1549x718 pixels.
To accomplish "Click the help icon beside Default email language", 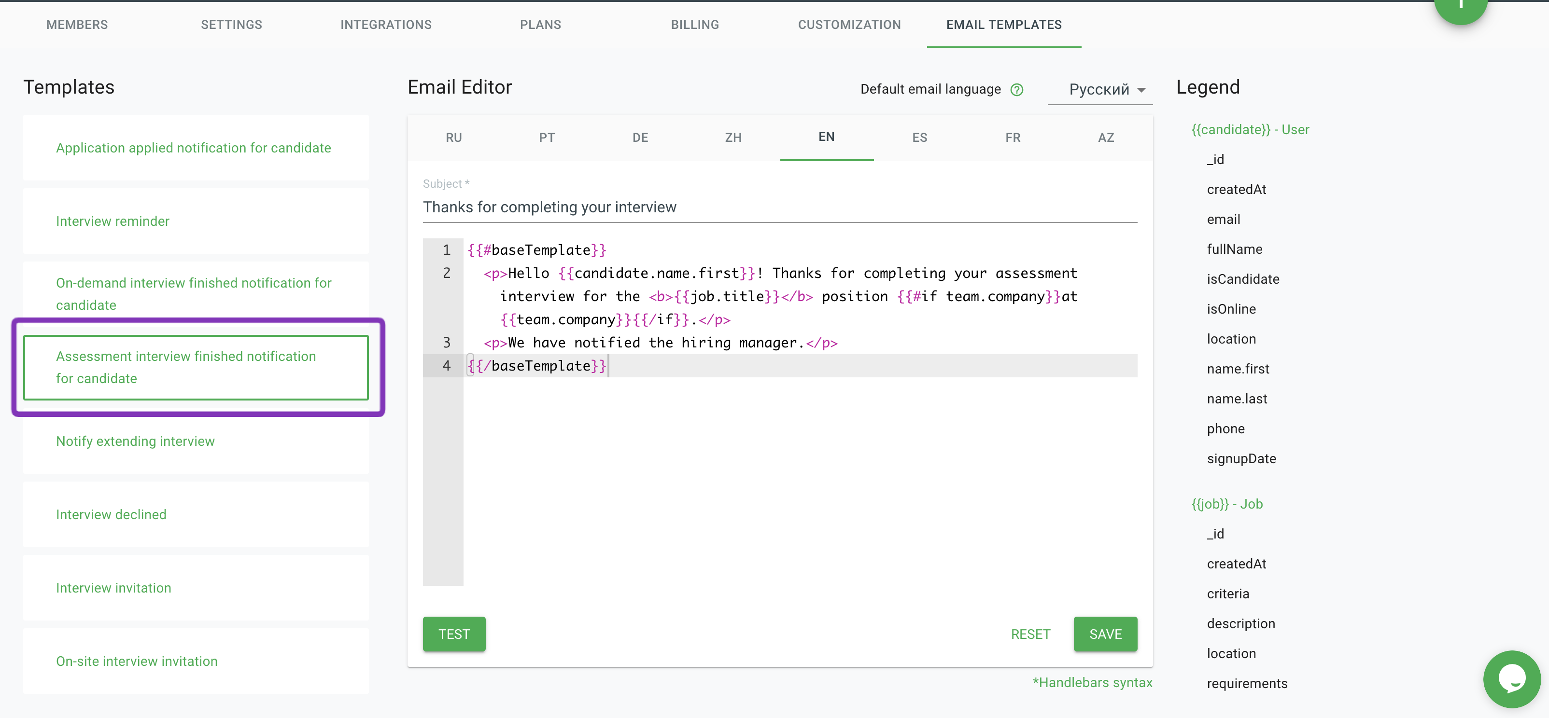I will [x=1016, y=90].
